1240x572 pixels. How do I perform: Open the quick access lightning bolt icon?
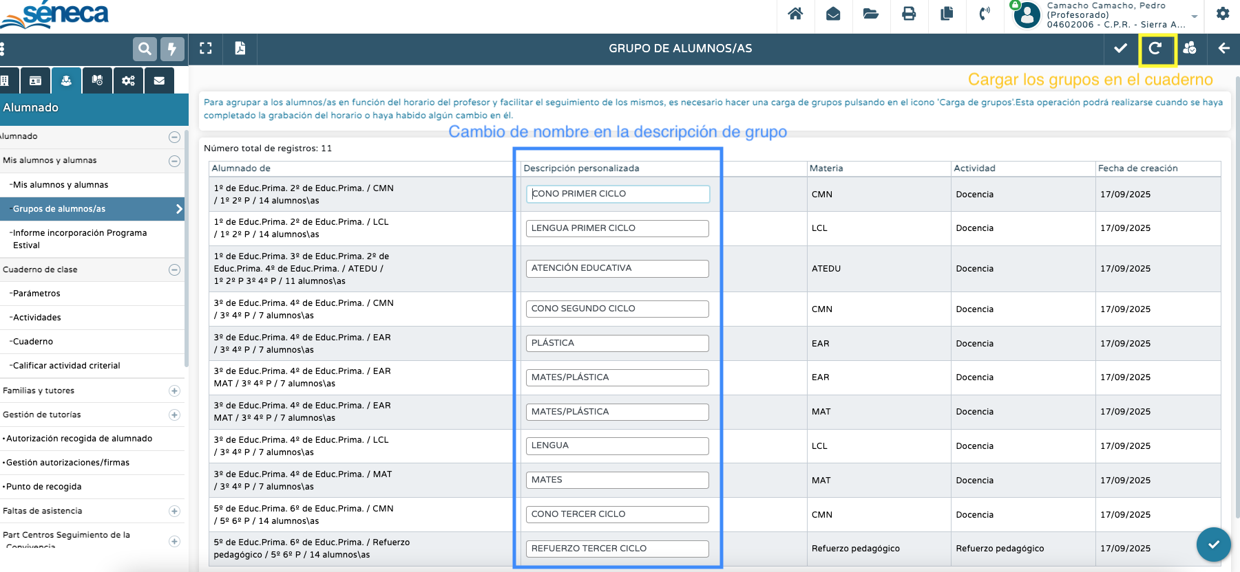click(172, 49)
